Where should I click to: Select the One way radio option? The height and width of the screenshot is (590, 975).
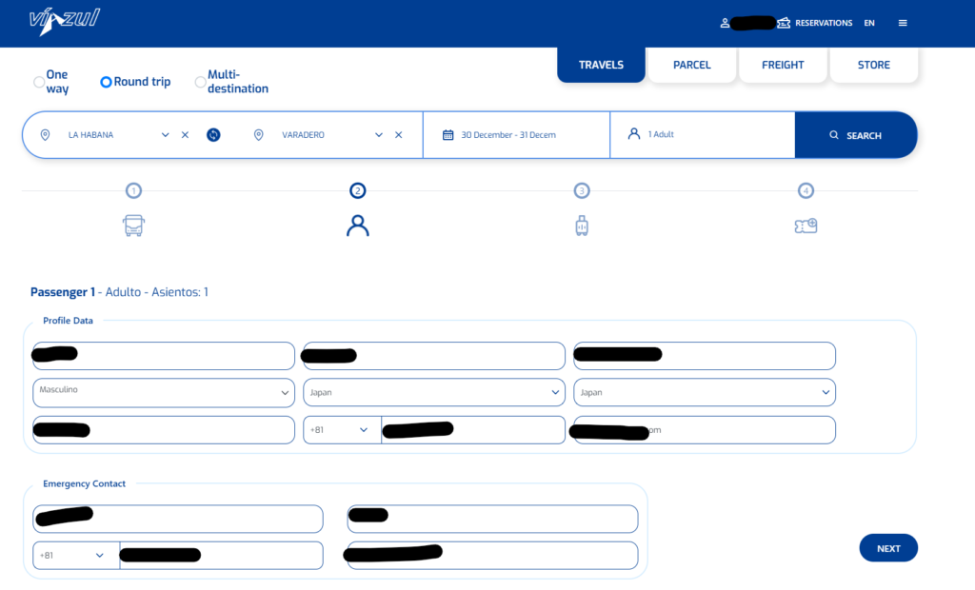click(x=39, y=82)
